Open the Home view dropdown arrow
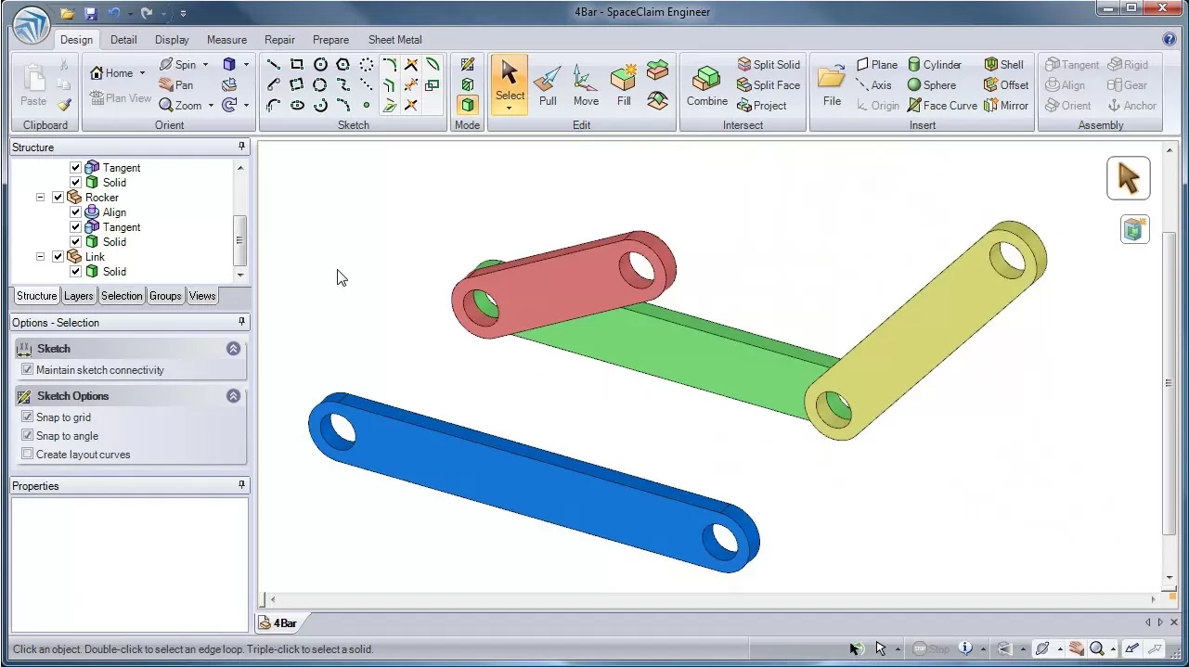The image size is (1189, 667). (142, 73)
